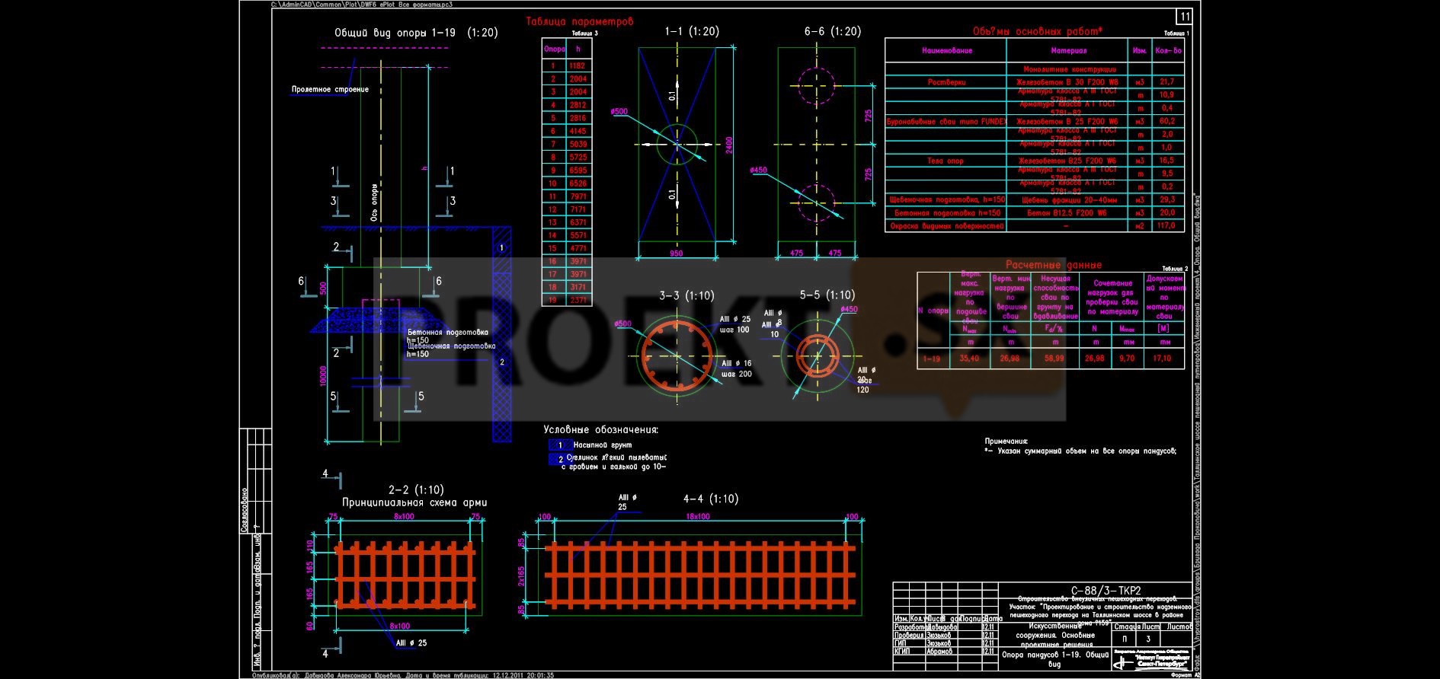The height and width of the screenshot is (679, 1440).
Task: Click "Окраска видимых поверхностей" row name
Action: 946,226
